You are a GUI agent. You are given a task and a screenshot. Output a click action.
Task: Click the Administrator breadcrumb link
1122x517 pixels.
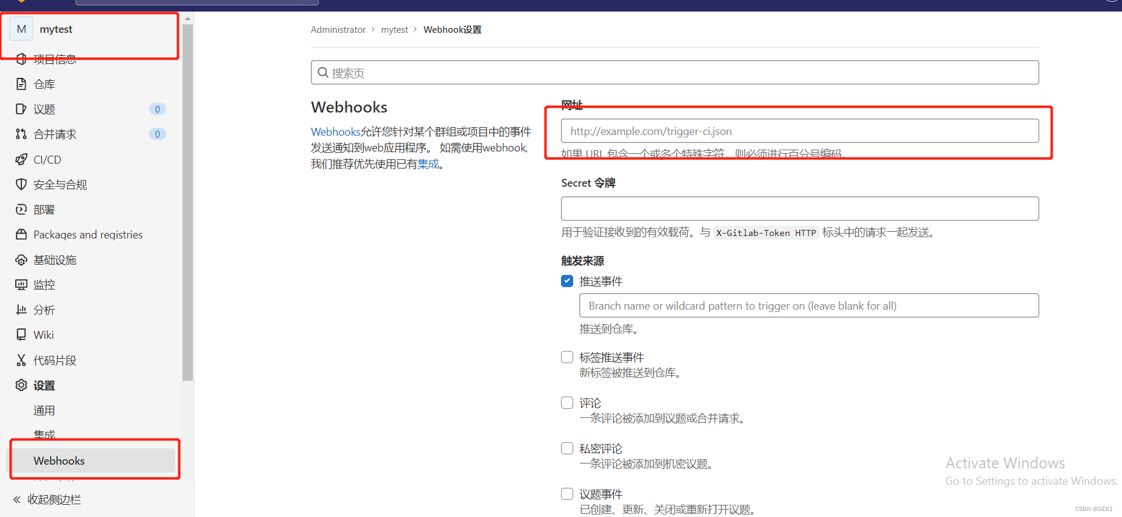click(338, 29)
